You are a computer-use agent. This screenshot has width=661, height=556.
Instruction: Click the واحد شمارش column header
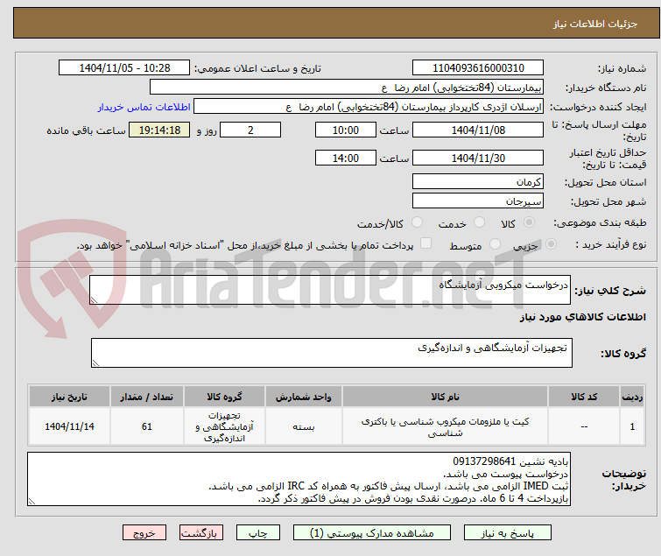304,397
